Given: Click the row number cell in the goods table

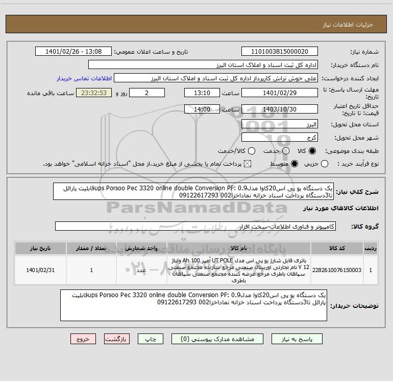Looking at the screenshot, I should pyautogui.click(x=371, y=270).
